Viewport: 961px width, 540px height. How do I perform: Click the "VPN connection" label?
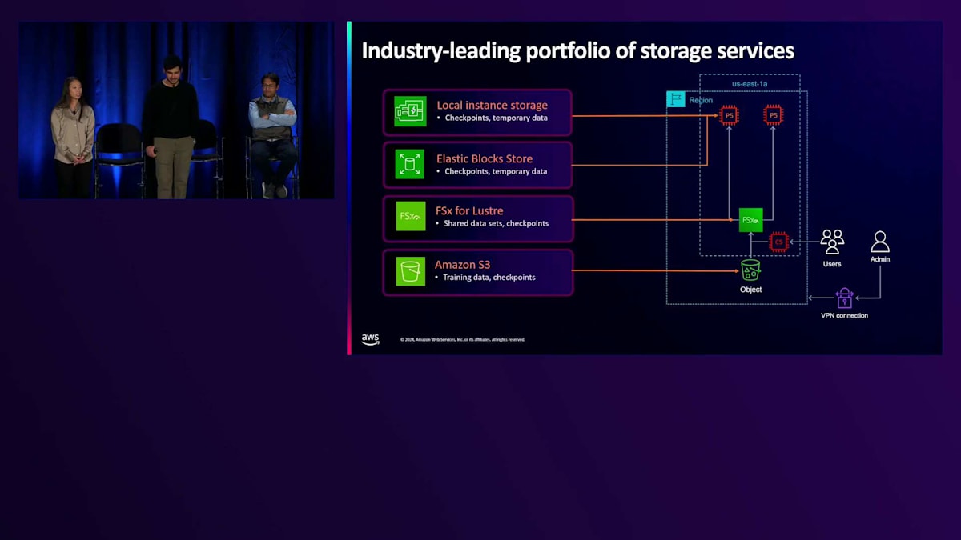tap(844, 316)
